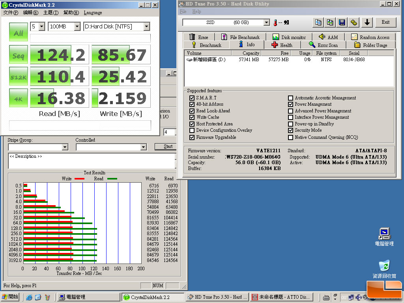Open Internet Explorer from quick launch
Viewport: 404px width, 303px height.
[29, 297]
